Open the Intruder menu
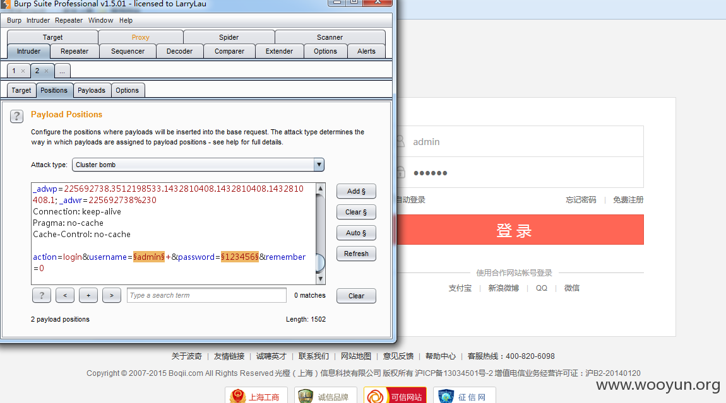 tap(38, 20)
